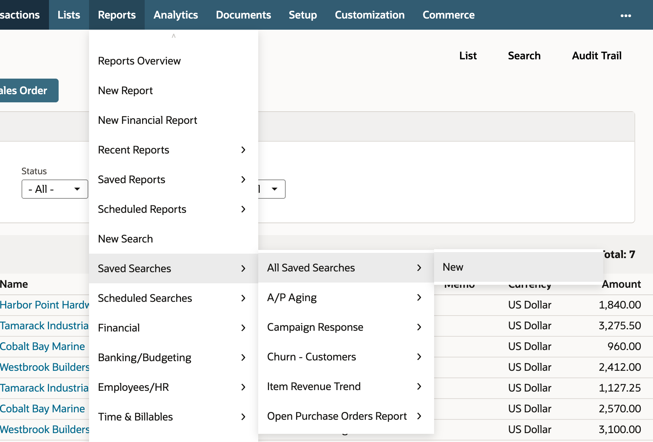Open Reports Overview
This screenshot has width=653, height=442.
pyautogui.click(x=174, y=61)
